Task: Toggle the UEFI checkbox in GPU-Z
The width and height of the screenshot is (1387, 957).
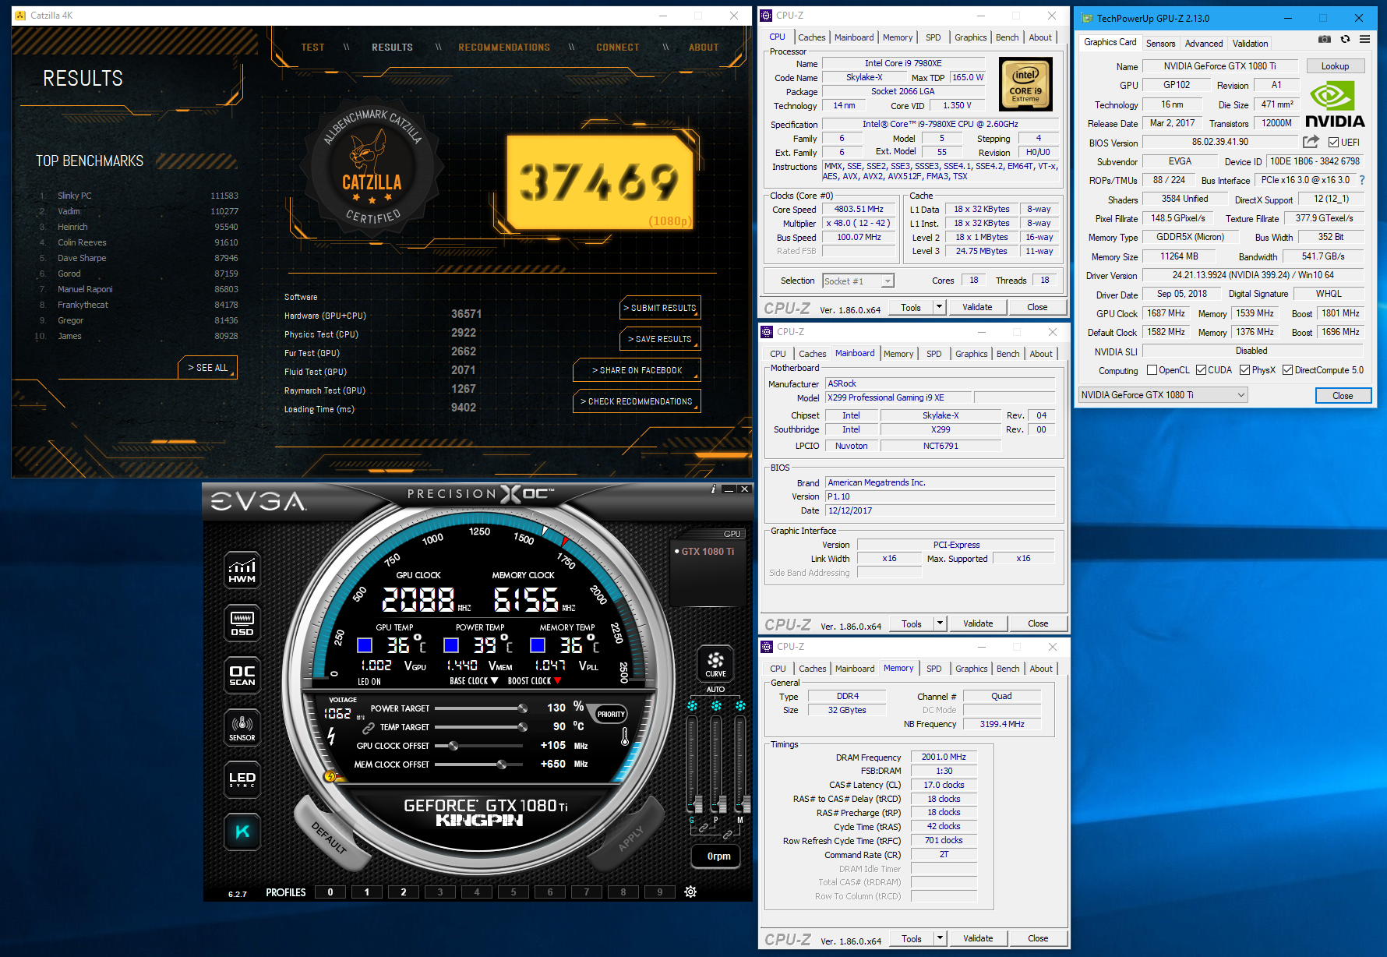Action: pos(1334,143)
